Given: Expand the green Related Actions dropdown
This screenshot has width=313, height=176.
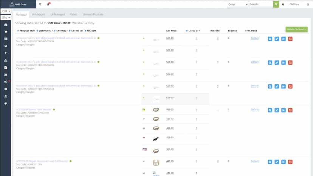Looking at the screenshot, I should (296, 29).
